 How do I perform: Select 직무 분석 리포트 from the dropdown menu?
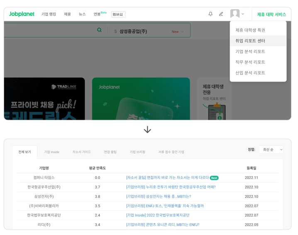point(258,62)
